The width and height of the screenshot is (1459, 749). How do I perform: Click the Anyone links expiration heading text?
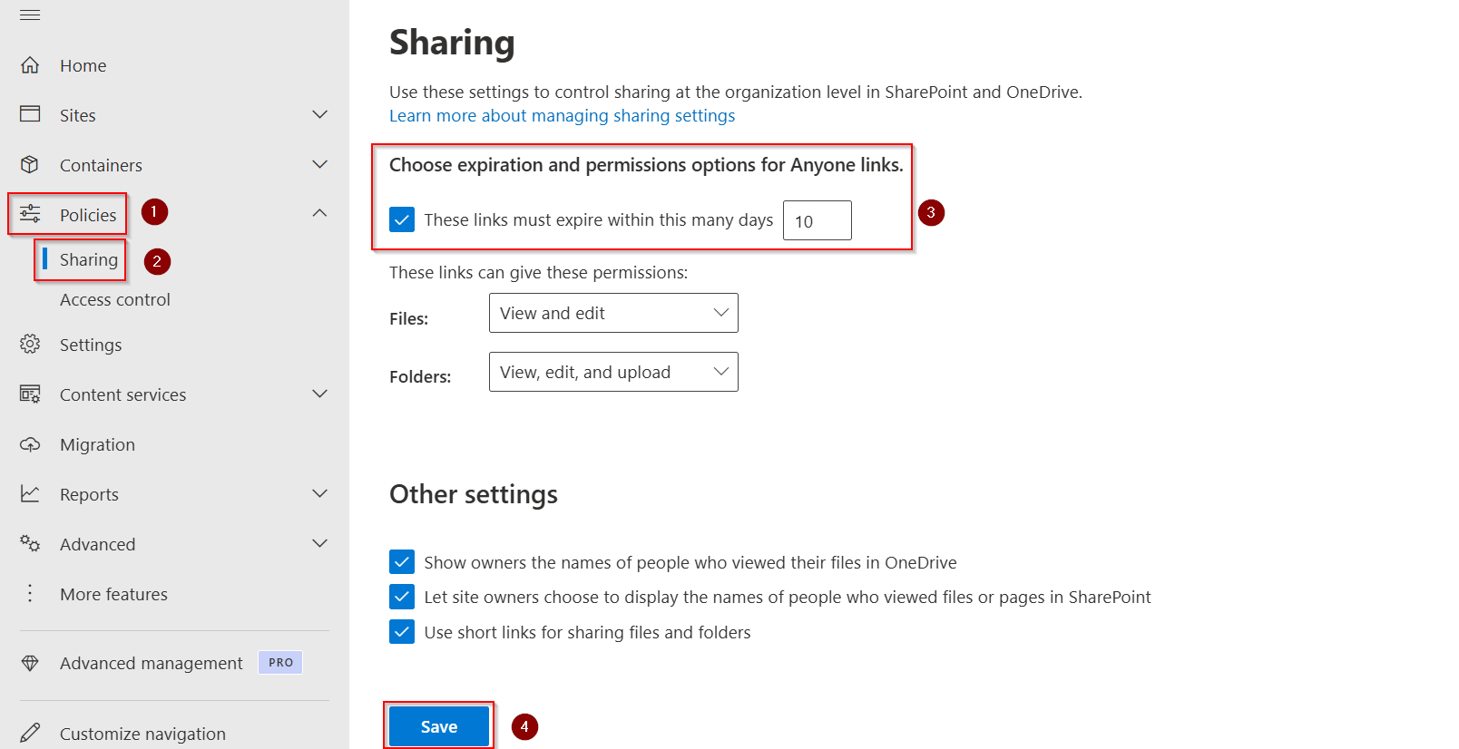click(646, 165)
